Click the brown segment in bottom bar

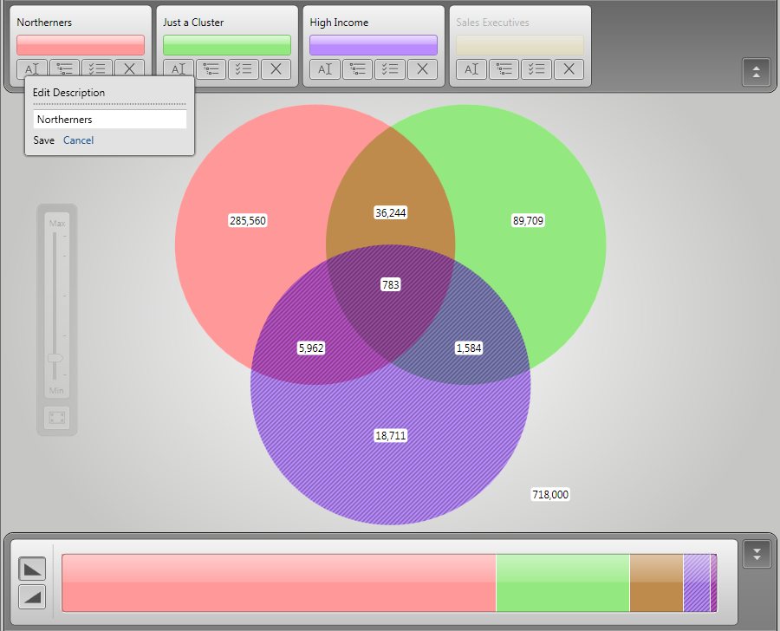[x=657, y=582]
